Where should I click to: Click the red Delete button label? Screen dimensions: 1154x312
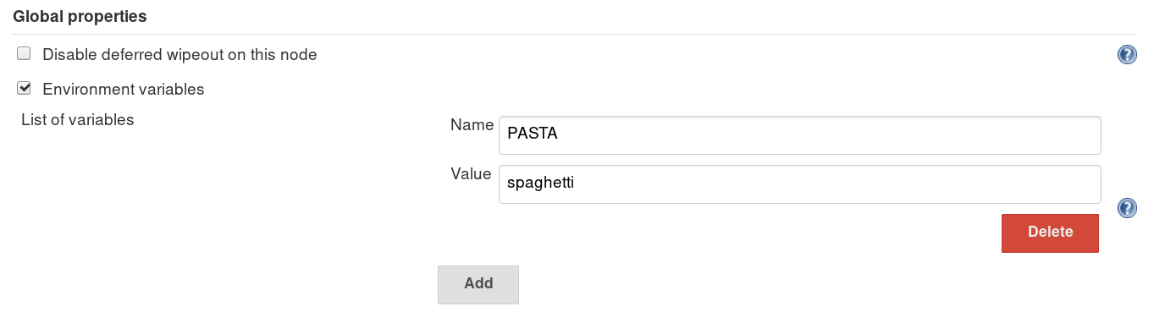click(1050, 232)
